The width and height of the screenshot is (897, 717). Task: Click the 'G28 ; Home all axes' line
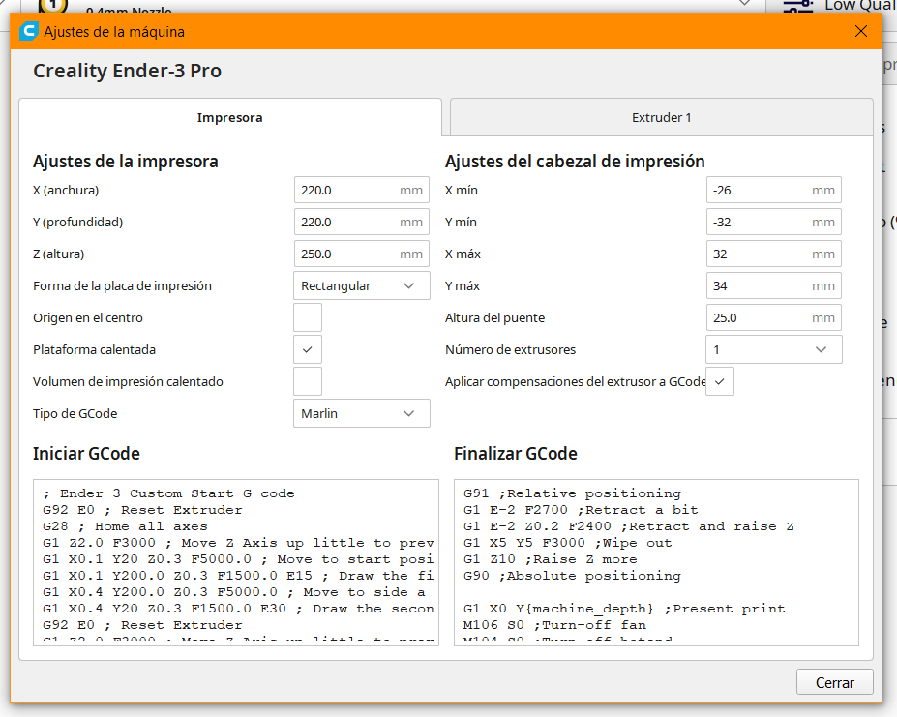pos(125,525)
